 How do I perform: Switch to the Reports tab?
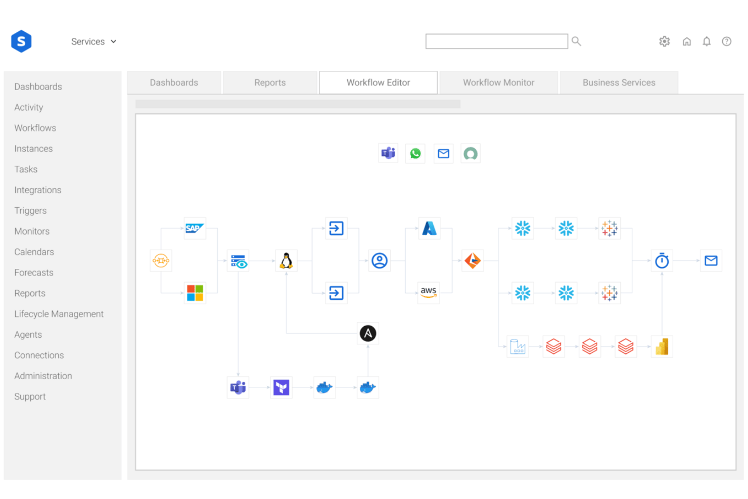(x=270, y=82)
